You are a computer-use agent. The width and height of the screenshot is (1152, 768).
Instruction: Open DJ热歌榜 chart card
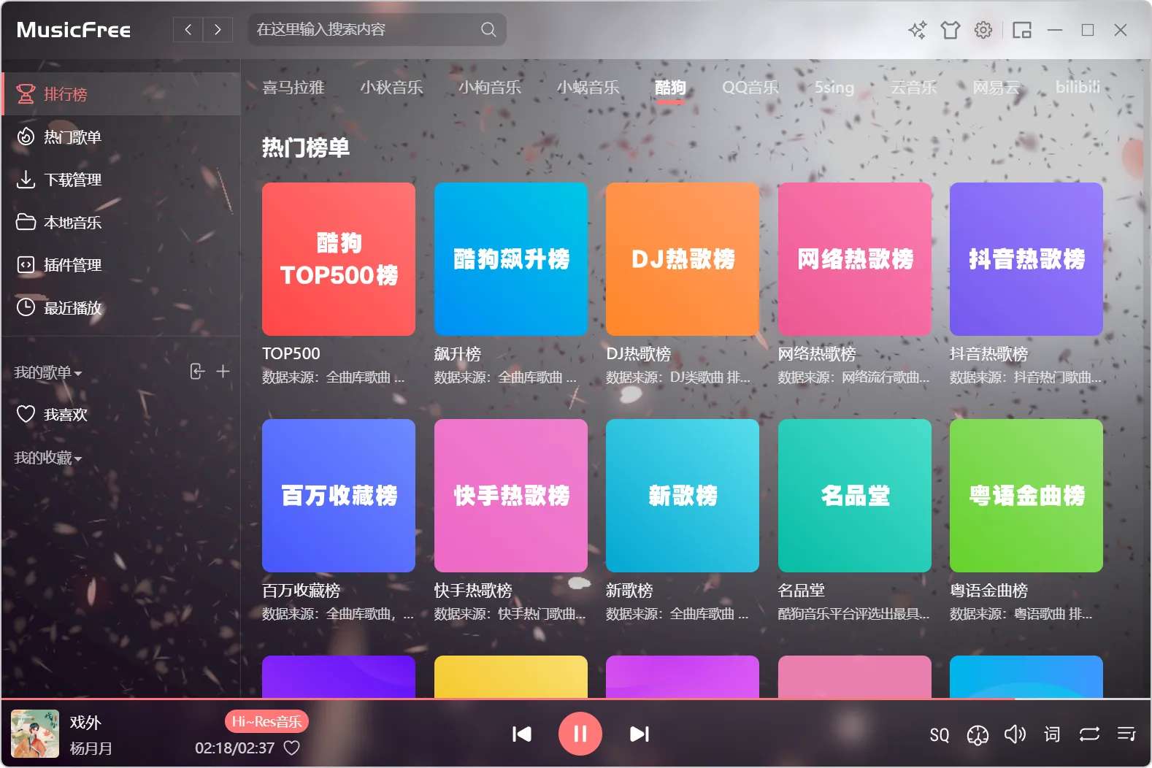coord(683,259)
